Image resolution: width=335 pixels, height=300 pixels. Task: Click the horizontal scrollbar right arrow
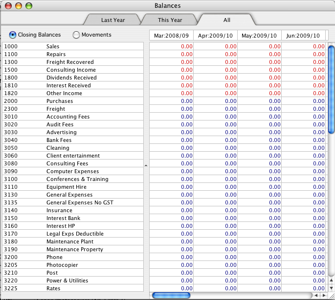click(324, 295)
